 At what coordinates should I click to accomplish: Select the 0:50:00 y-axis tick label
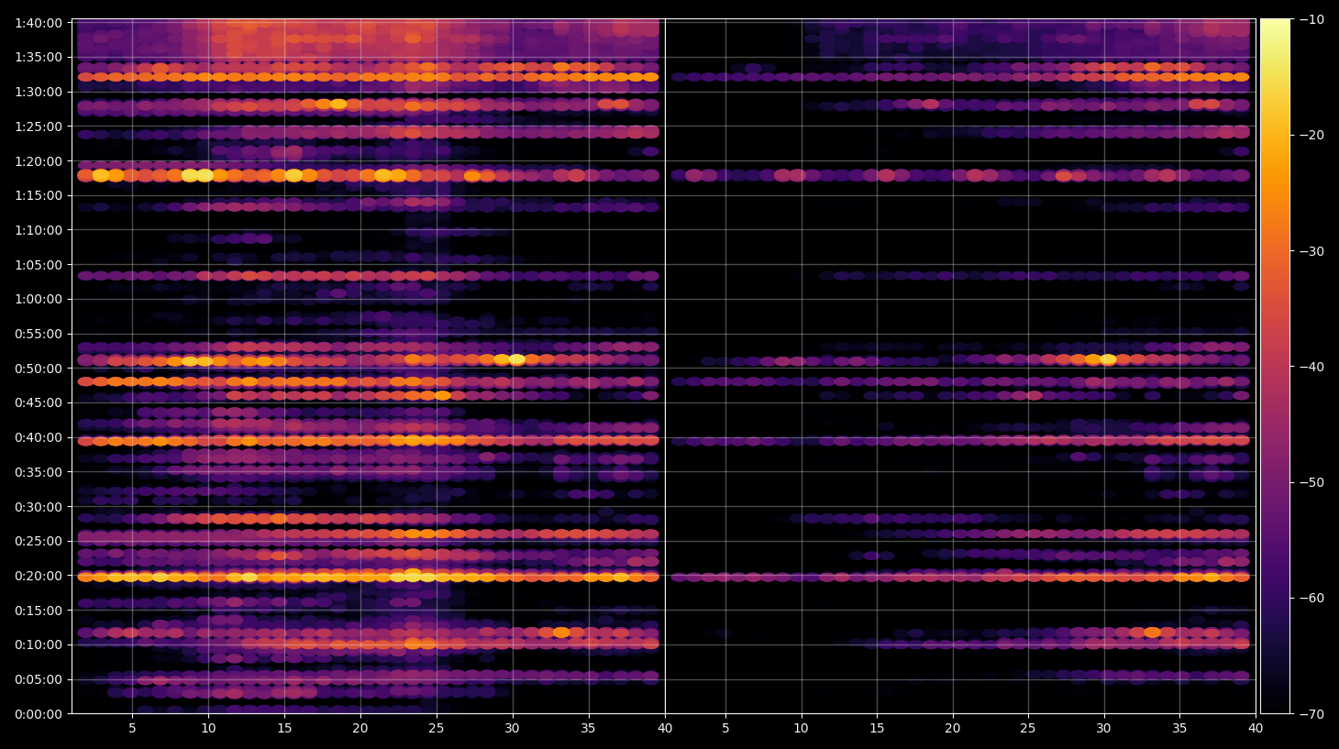39,369
